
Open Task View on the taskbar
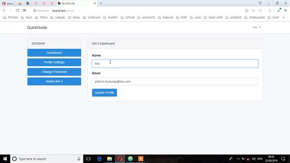[88, 159]
